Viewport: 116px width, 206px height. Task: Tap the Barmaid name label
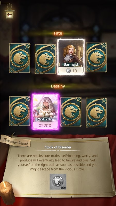coord(71,65)
